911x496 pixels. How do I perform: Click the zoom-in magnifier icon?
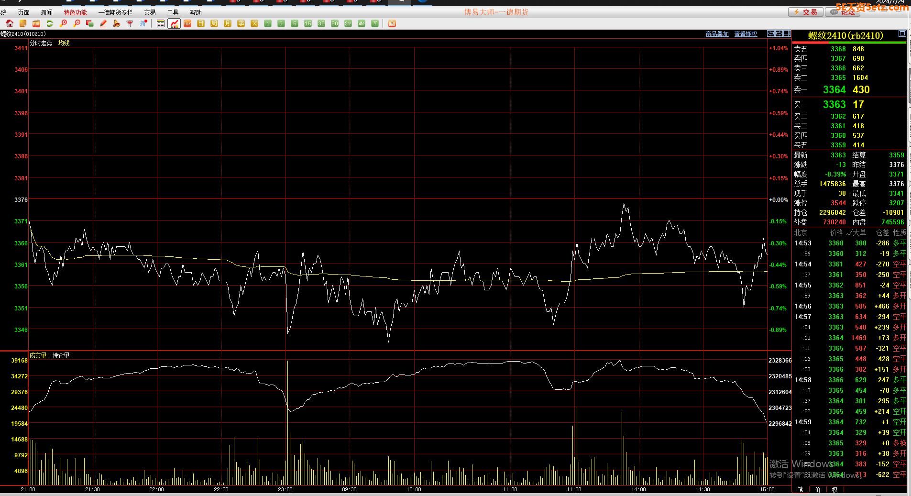tap(63, 23)
